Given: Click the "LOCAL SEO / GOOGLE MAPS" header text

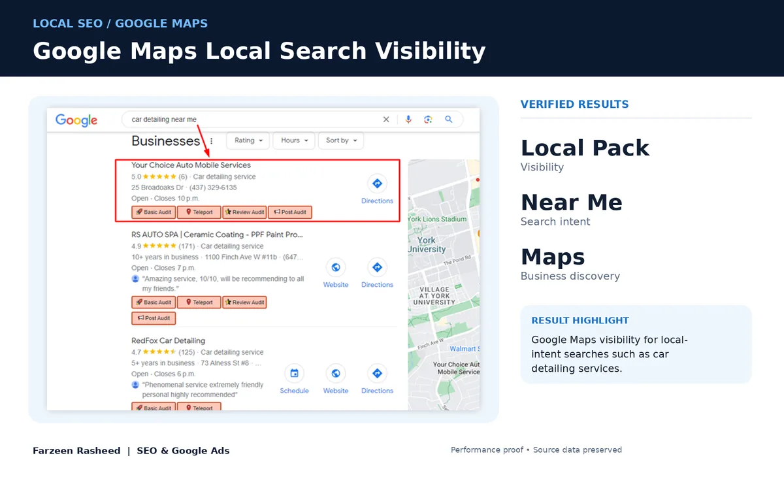Looking at the screenshot, I should pos(120,24).
